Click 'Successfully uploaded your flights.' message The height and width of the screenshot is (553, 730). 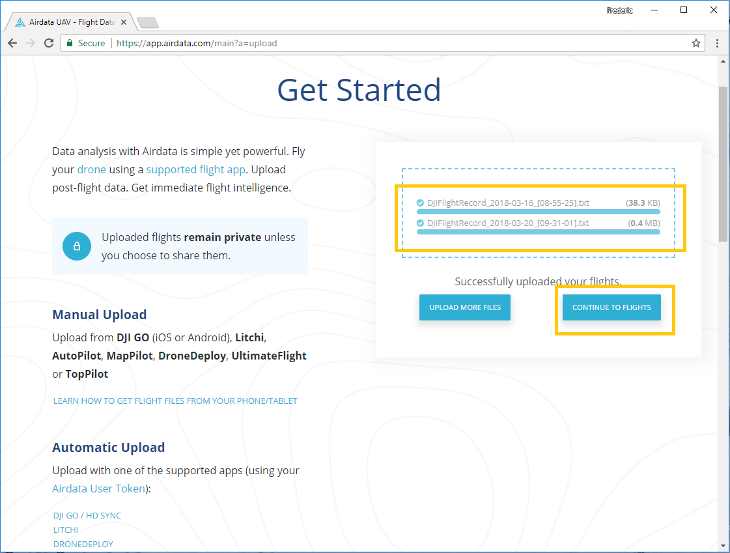pos(538,281)
